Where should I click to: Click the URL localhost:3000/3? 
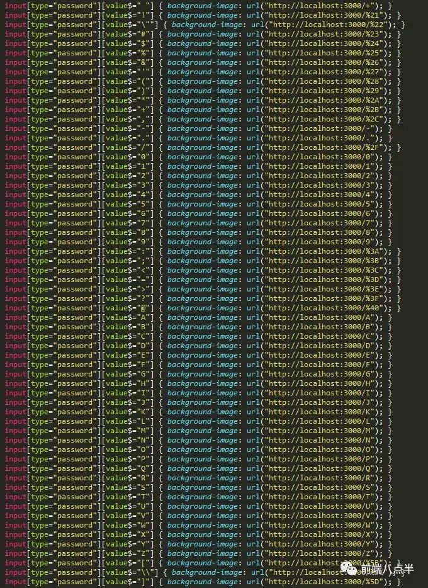pyautogui.click(x=318, y=185)
